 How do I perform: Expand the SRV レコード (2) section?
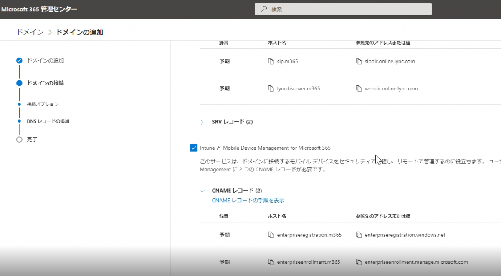202,122
